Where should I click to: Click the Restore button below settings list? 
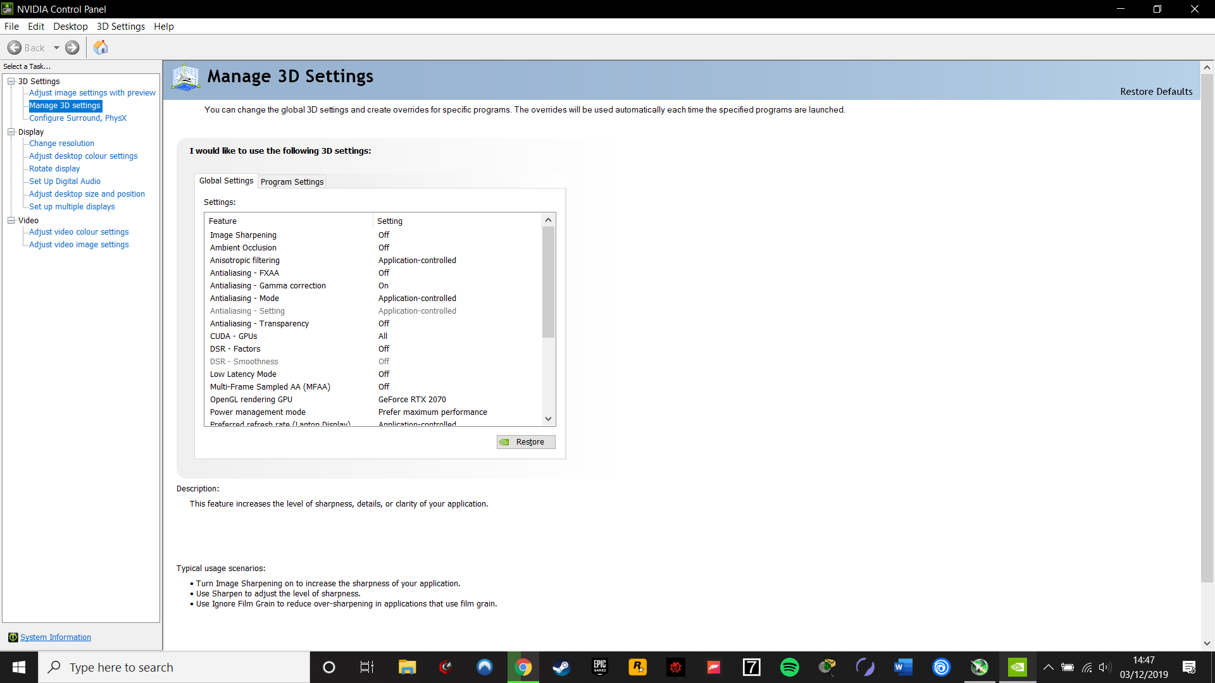click(526, 442)
